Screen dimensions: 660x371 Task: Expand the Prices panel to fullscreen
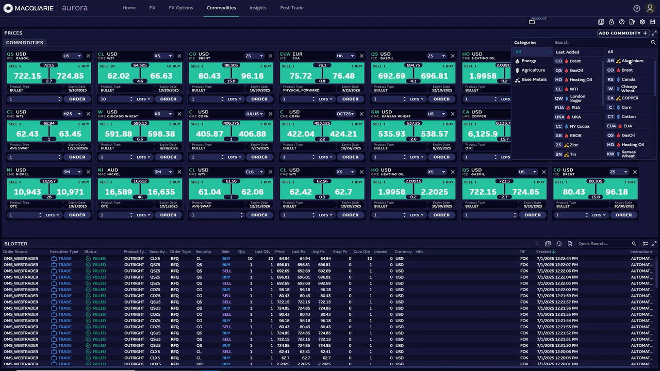coord(654,33)
